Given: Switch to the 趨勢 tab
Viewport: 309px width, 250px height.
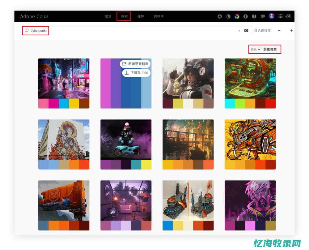Looking at the screenshot, I should point(141,16).
